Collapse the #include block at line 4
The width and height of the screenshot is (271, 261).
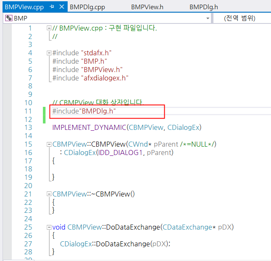tap(49, 53)
